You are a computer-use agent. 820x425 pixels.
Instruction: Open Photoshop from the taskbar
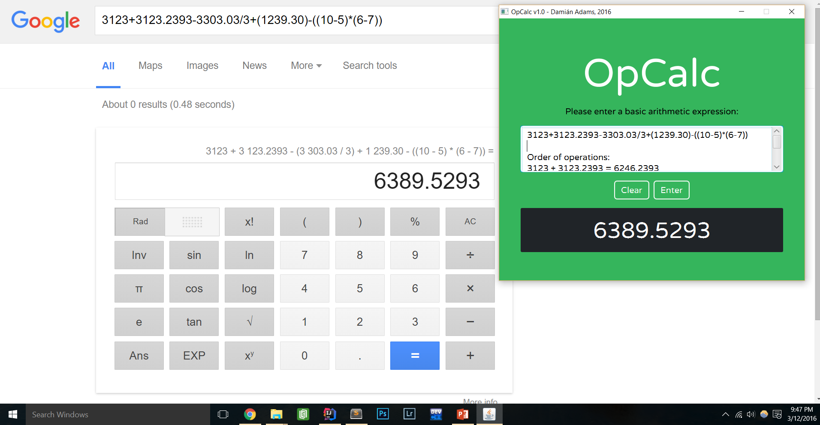[383, 414]
